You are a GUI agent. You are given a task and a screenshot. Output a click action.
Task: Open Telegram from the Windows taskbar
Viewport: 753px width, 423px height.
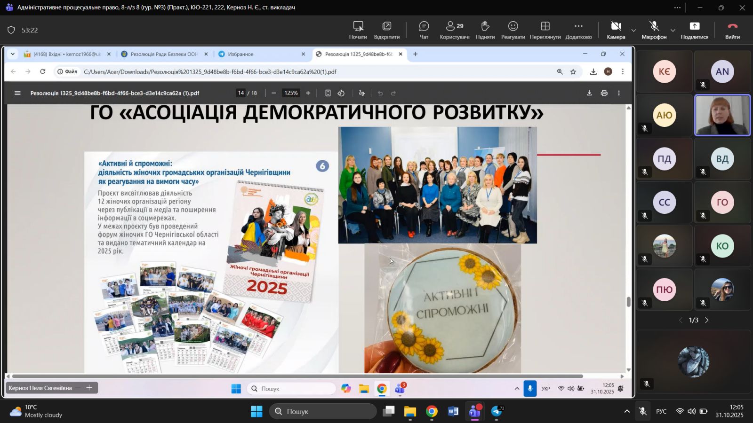tap(497, 412)
